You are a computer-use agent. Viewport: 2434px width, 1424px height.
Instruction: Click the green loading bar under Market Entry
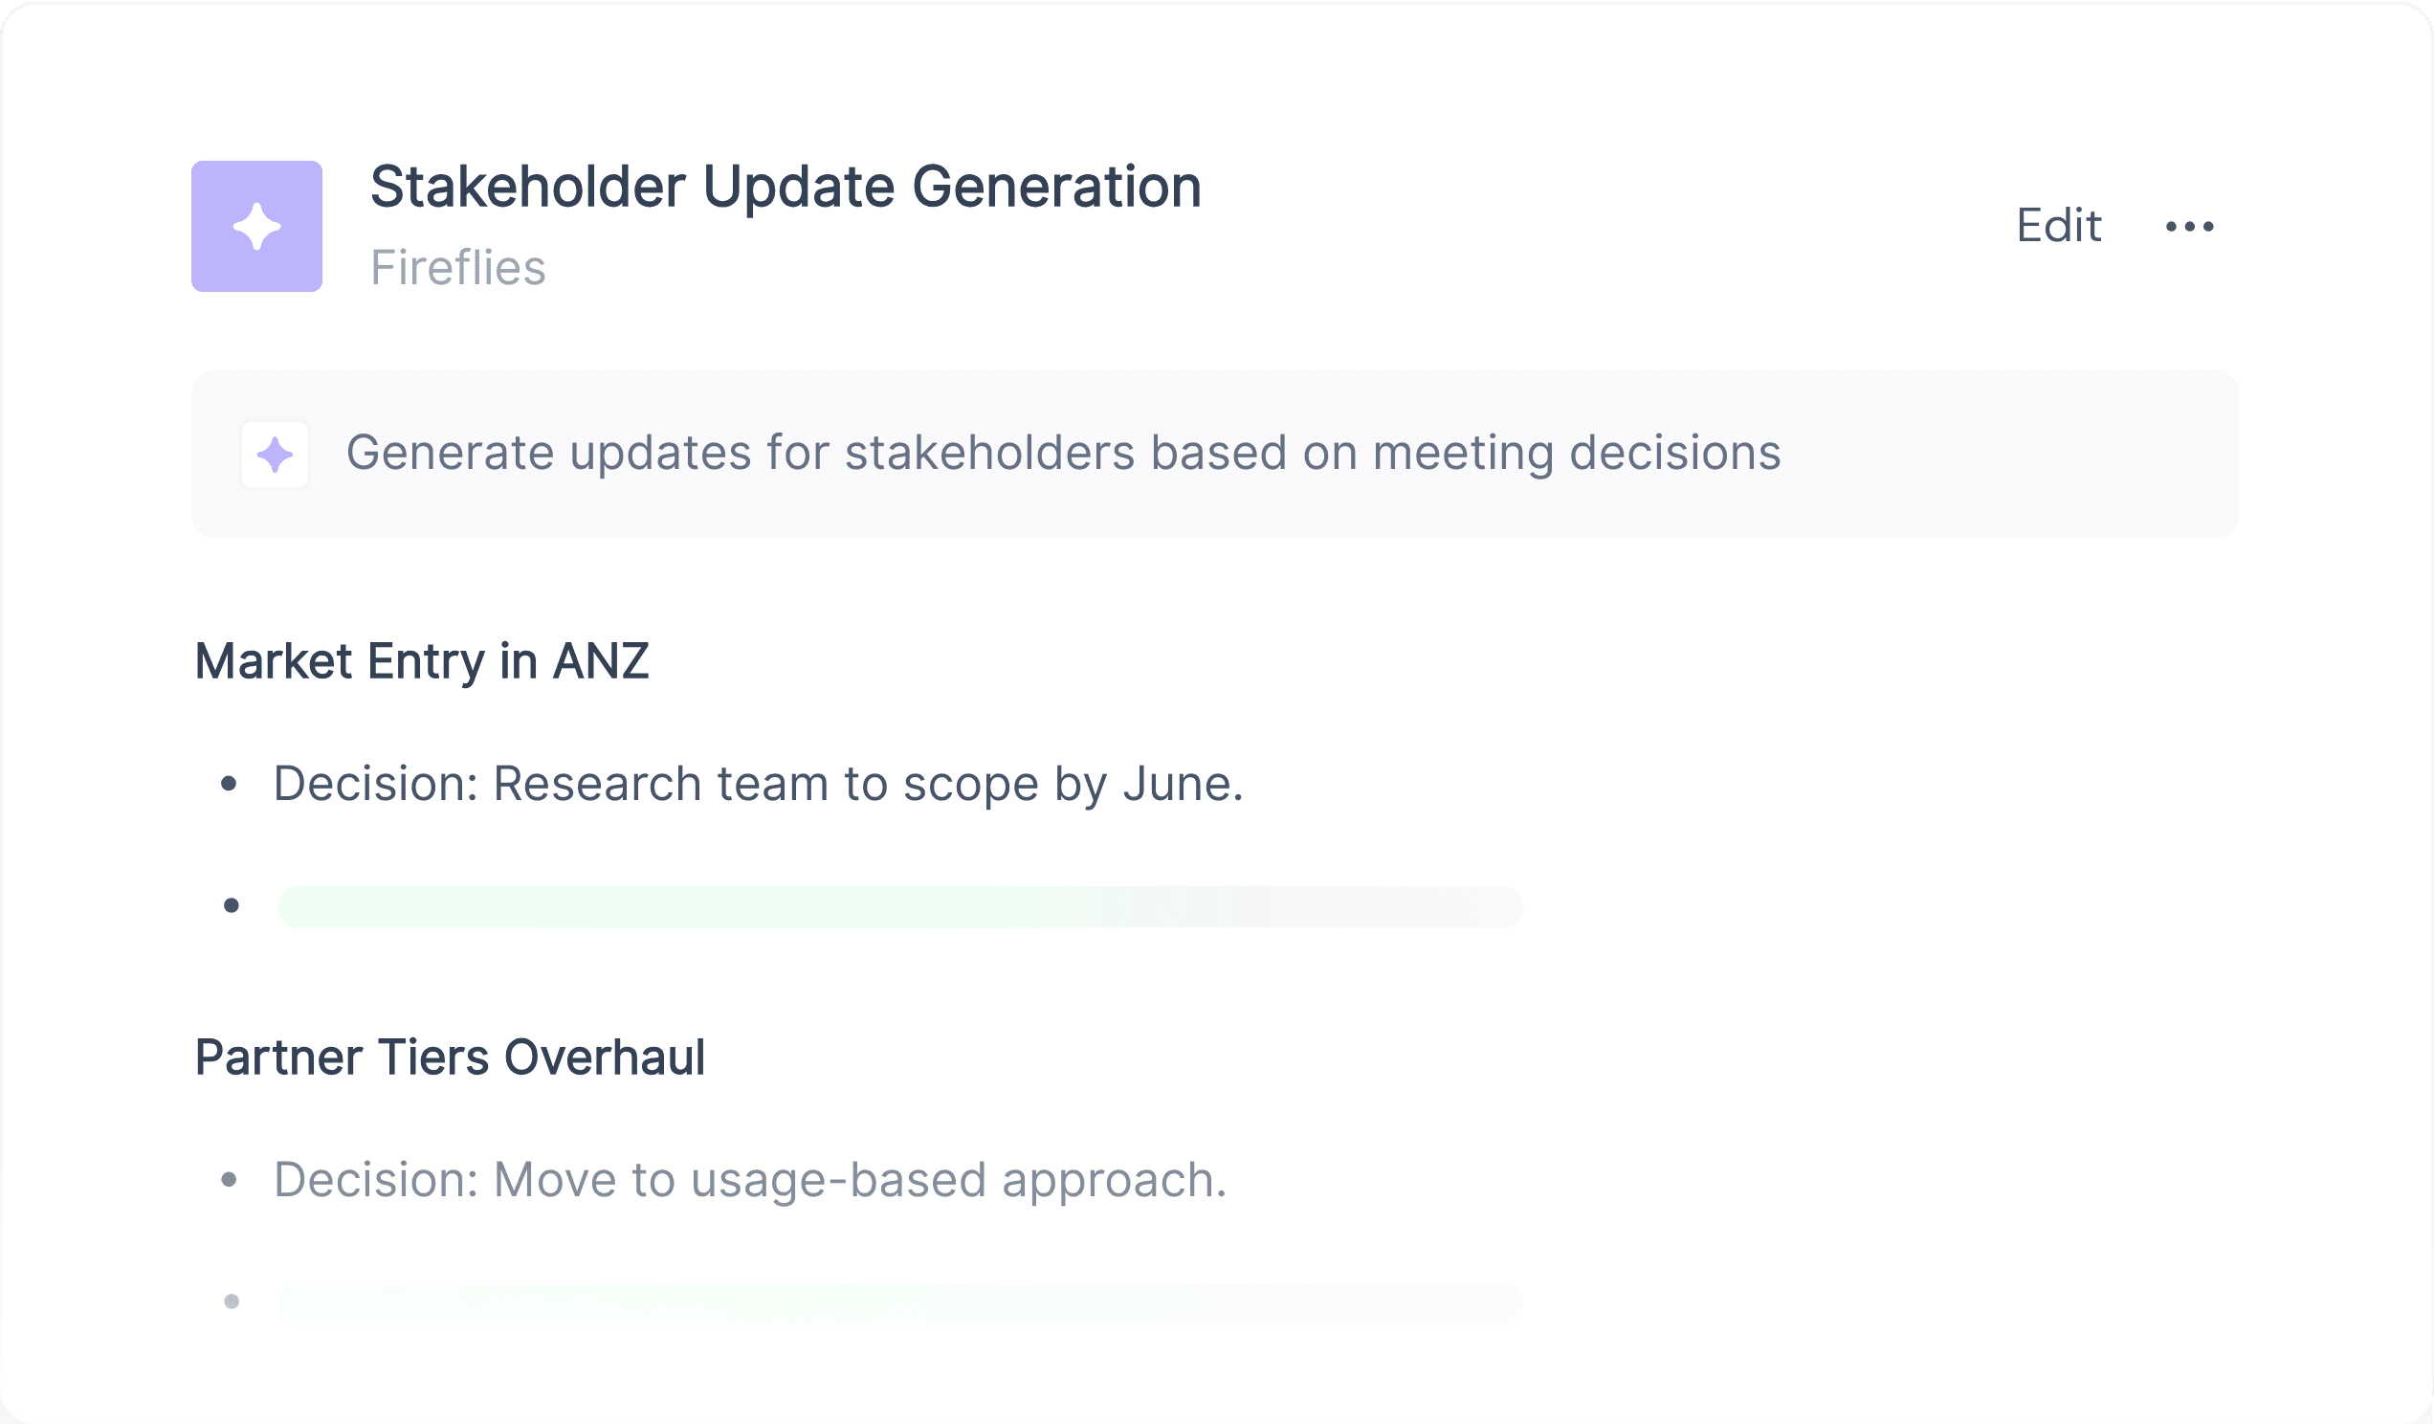click(900, 906)
